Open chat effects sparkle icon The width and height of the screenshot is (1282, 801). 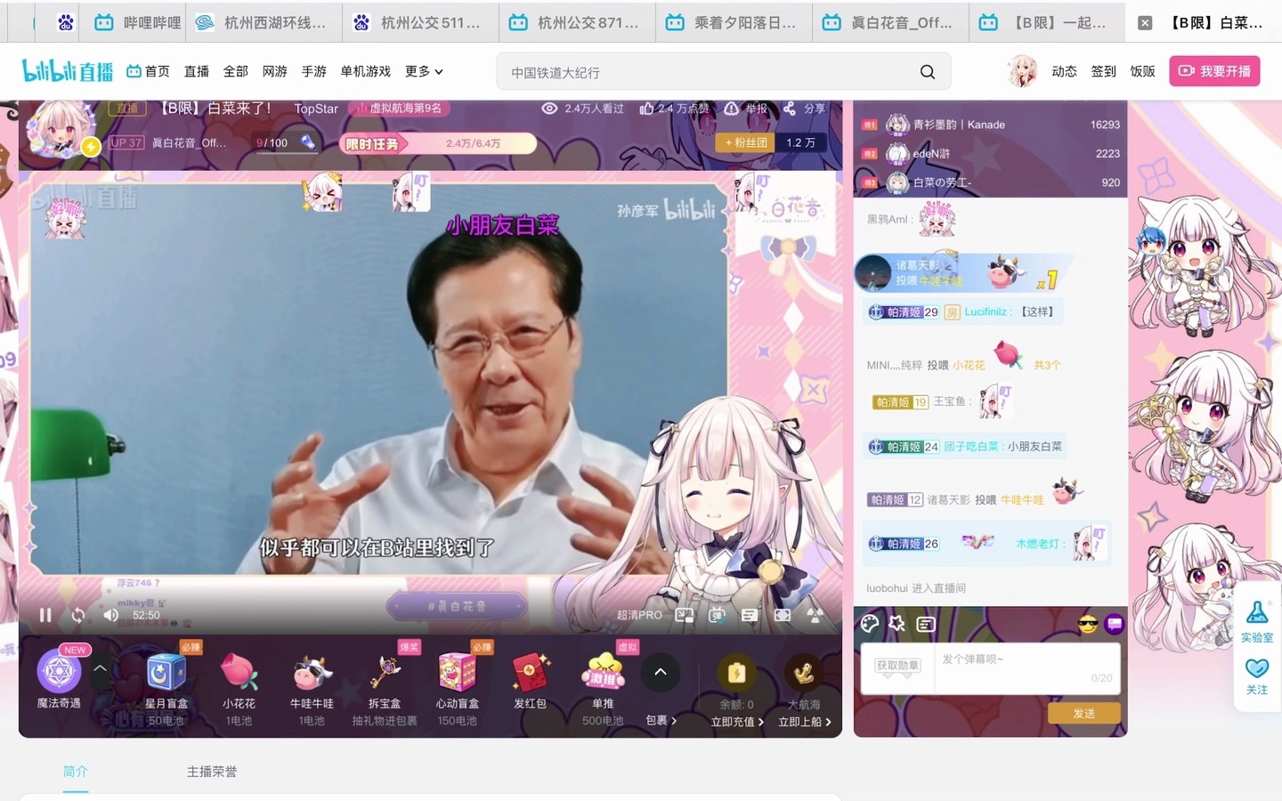[x=897, y=624]
